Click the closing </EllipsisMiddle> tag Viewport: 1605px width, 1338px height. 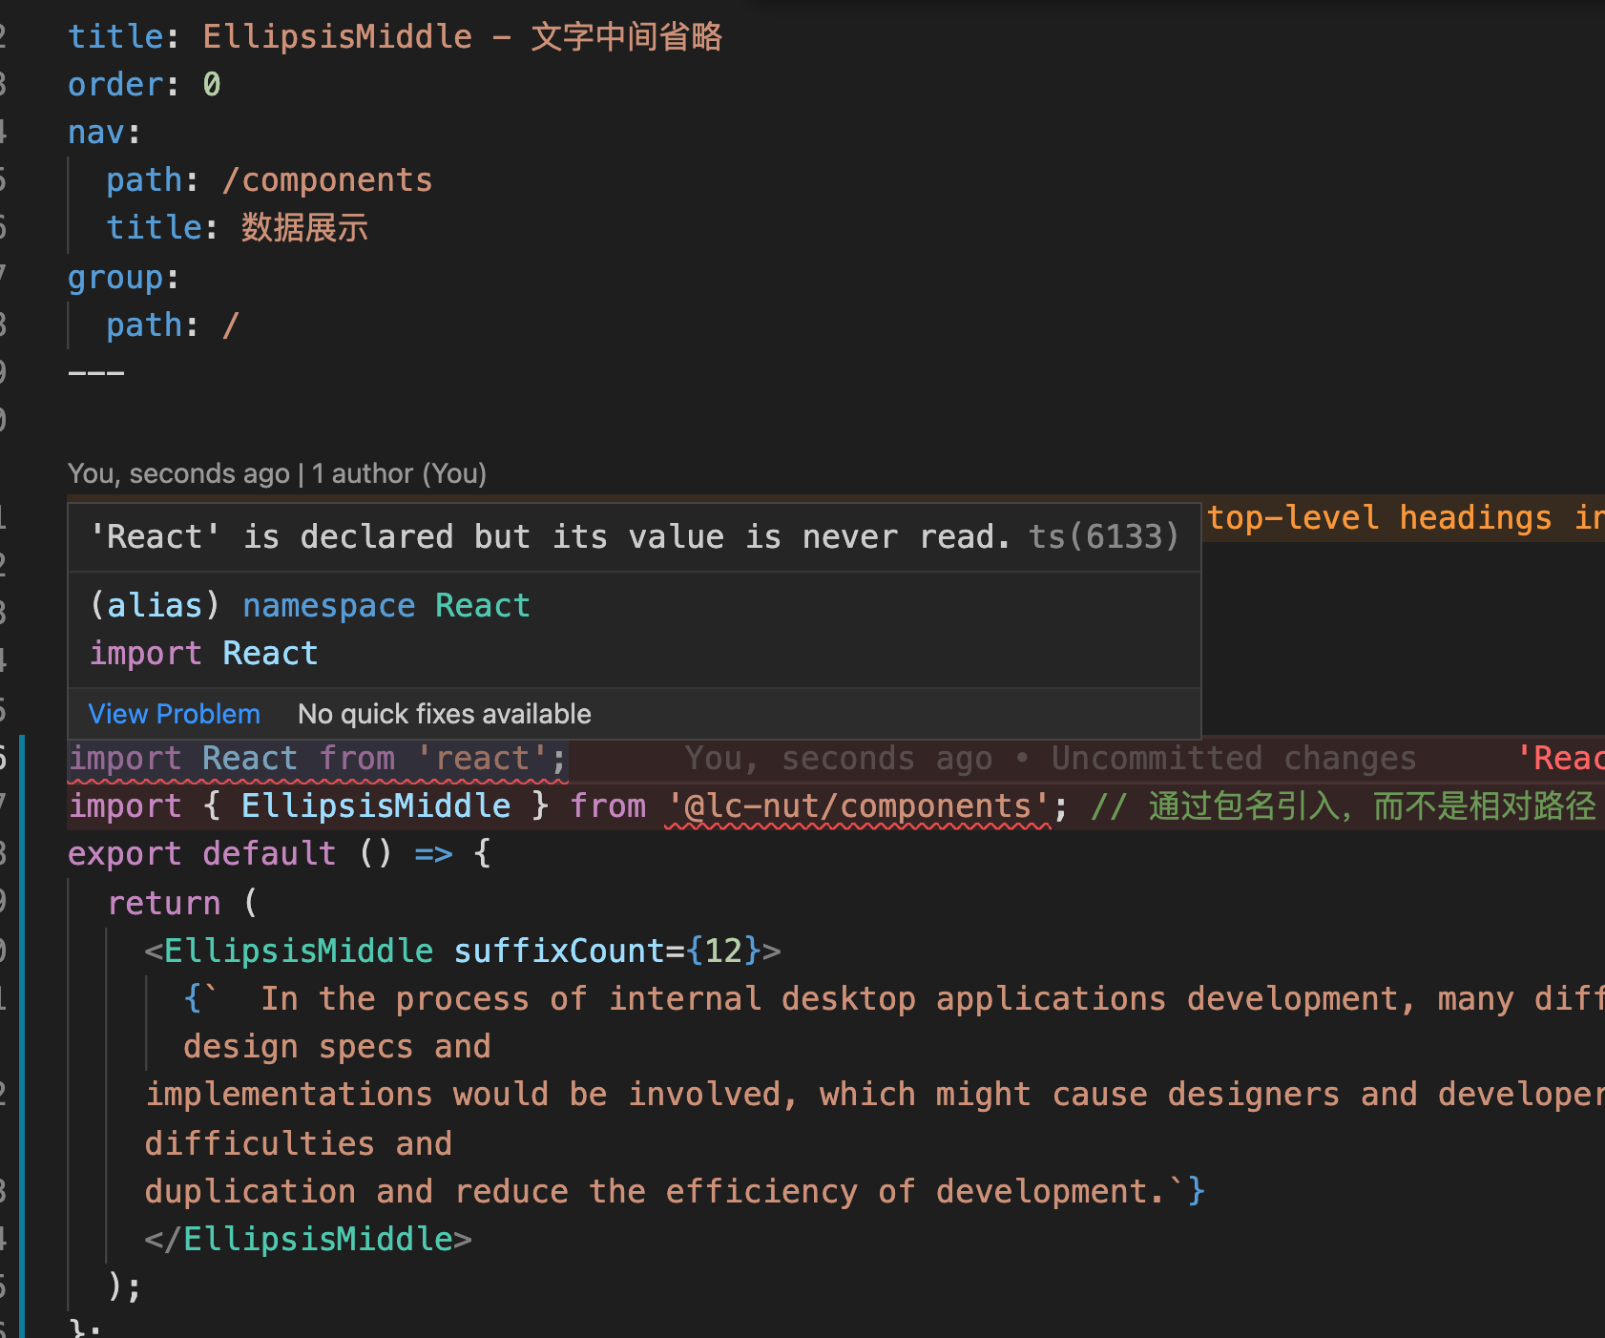(308, 1239)
